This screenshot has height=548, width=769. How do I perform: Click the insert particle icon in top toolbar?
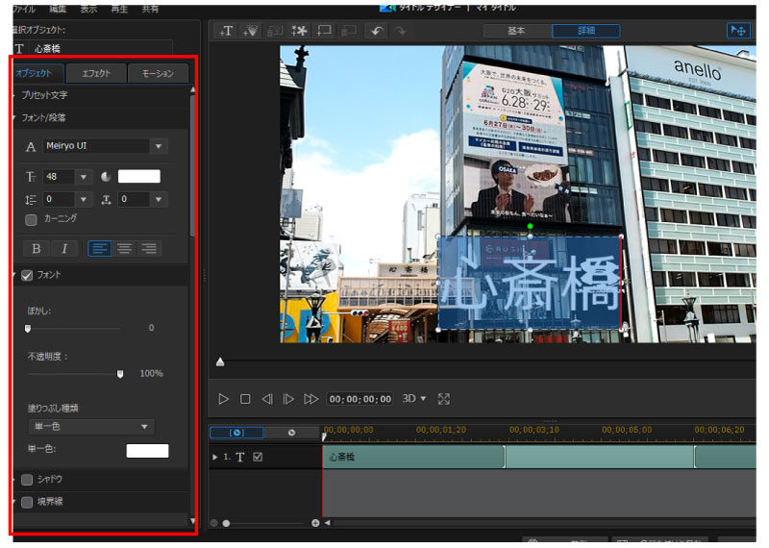(251, 31)
